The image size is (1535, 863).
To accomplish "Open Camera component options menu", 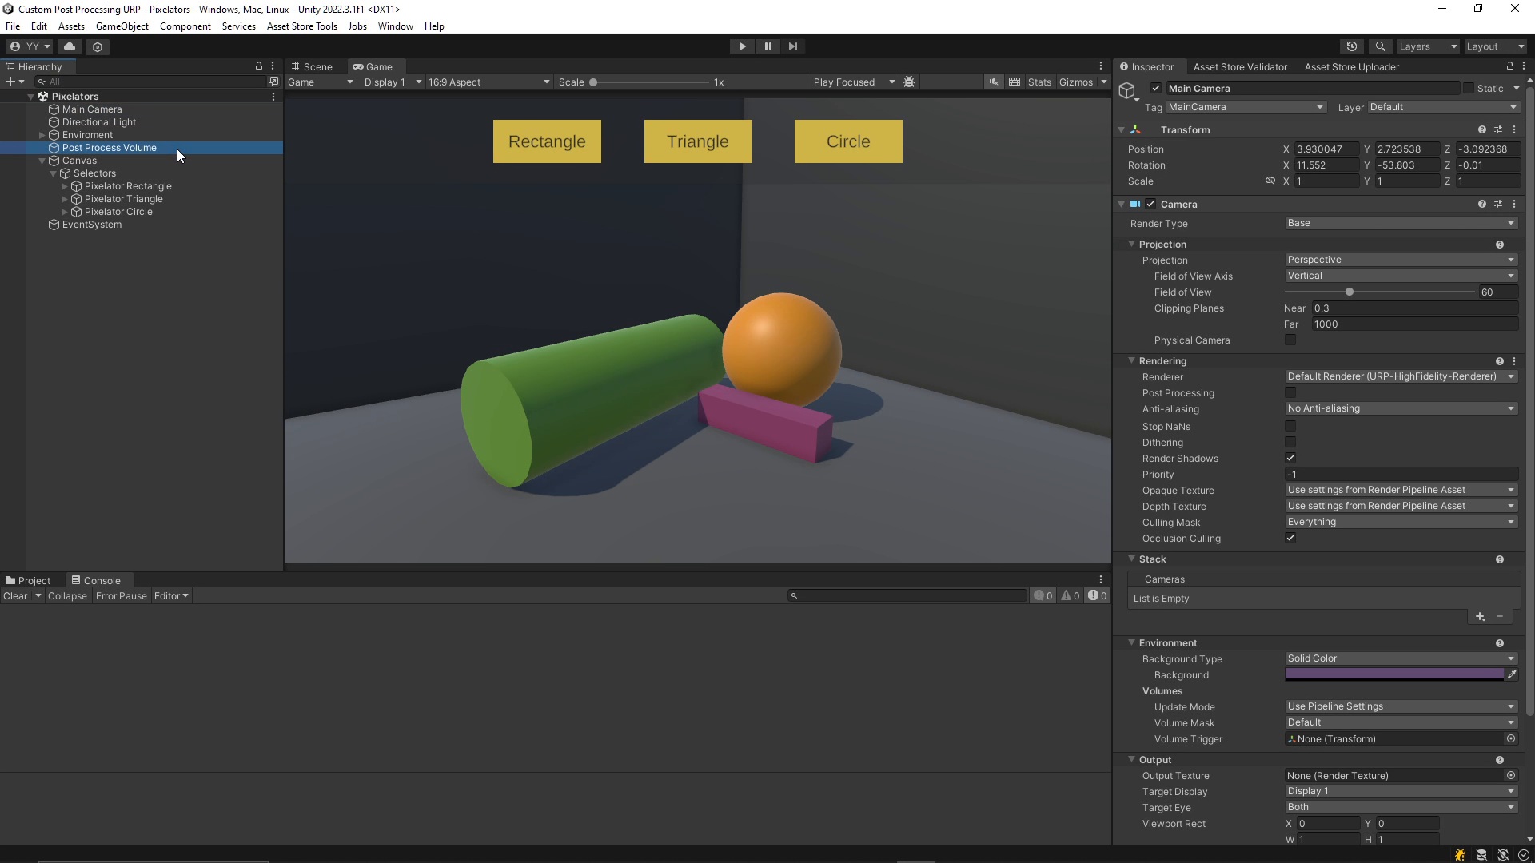I will 1514,204.
